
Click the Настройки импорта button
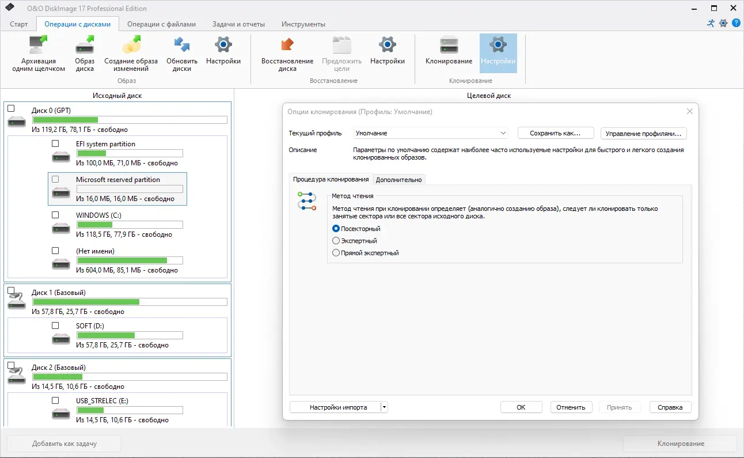tap(335, 407)
